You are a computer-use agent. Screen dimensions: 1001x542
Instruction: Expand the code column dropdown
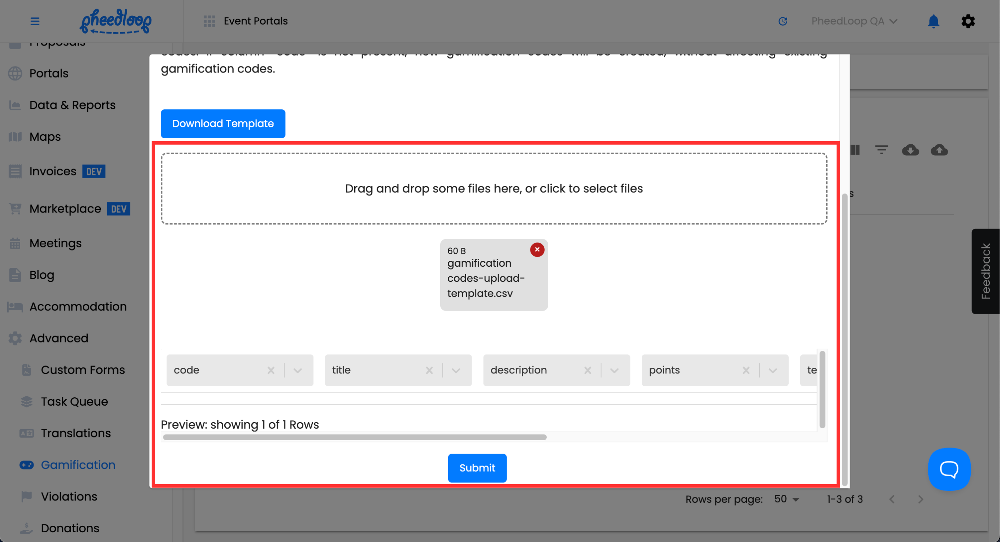coord(298,370)
